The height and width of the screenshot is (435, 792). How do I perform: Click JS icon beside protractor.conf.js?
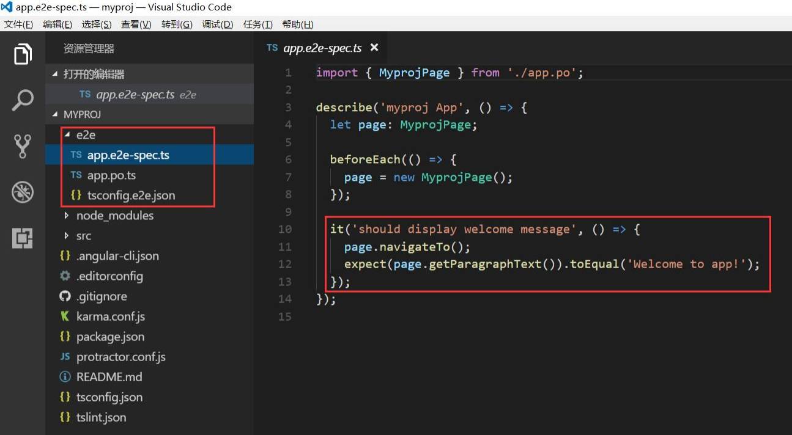(65, 357)
